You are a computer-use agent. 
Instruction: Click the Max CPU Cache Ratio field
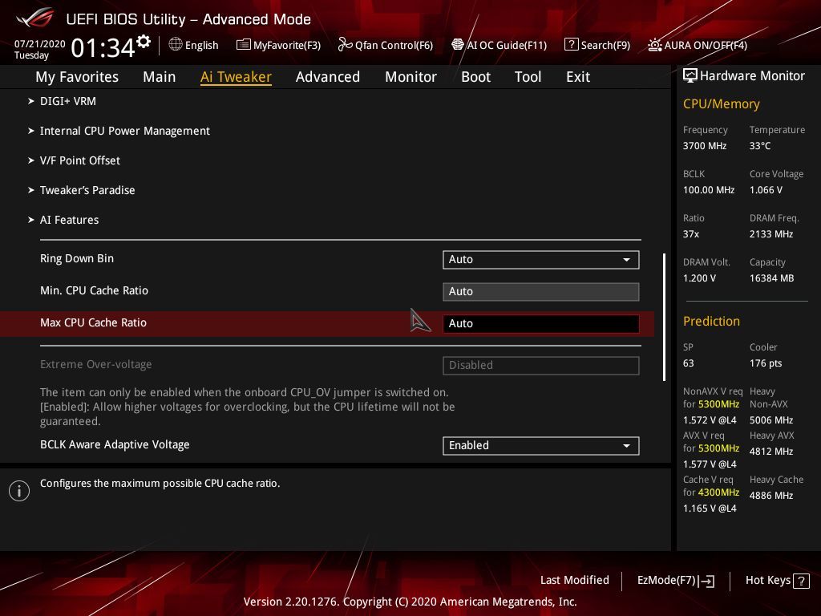point(541,324)
